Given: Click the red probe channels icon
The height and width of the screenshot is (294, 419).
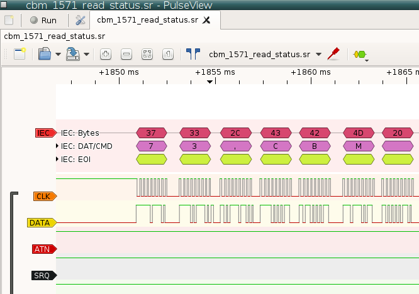Looking at the screenshot, I should pyautogui.click(x=334, y=55).
